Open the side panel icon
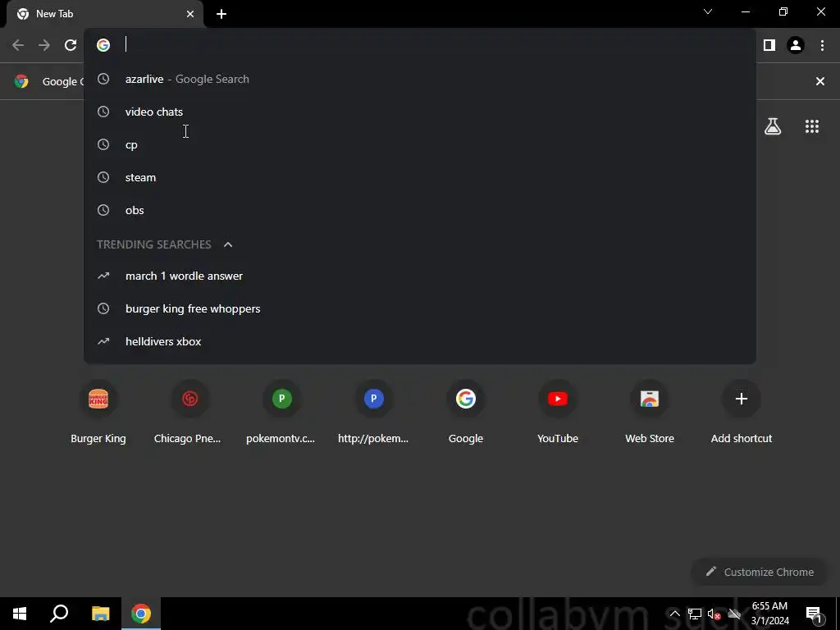Screen dimensions: 840x630 [769, 45]
